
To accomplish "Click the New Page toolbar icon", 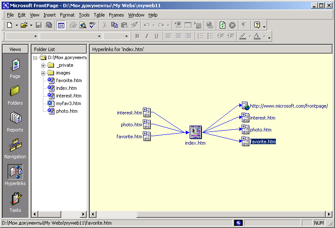I will click(x=10, y=25).
